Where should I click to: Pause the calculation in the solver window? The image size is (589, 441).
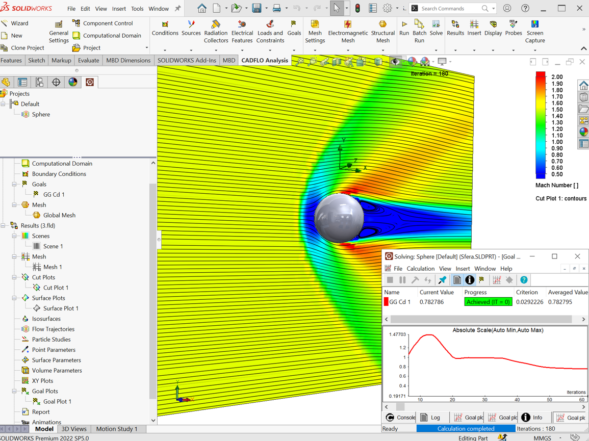pyautogui.click(x=401, y=279)
